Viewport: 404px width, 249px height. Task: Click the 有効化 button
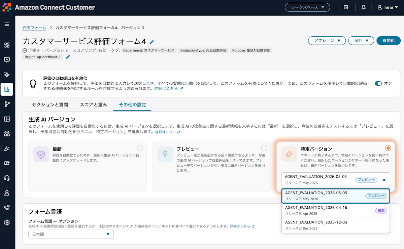pyautogui.click(x=389, y=41)
